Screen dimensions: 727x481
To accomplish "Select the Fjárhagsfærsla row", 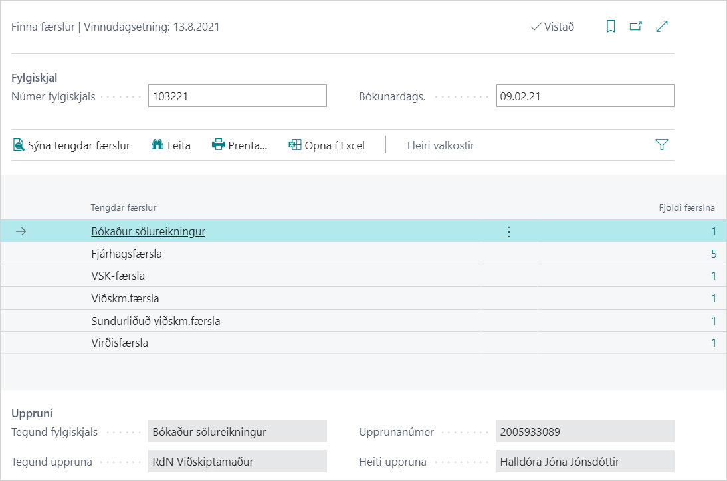I will (127, 254).
